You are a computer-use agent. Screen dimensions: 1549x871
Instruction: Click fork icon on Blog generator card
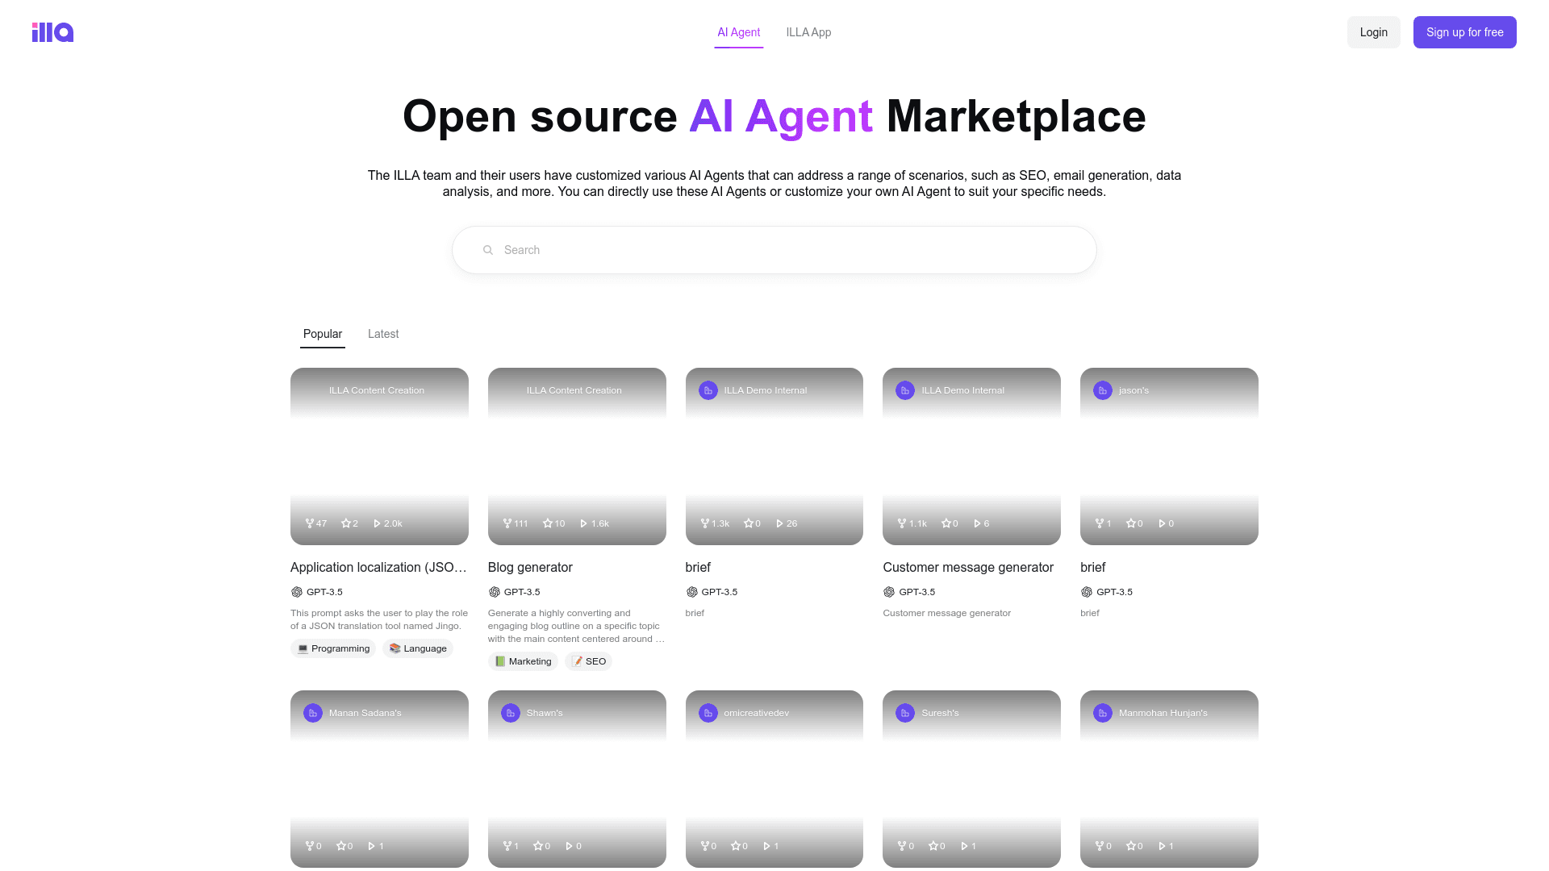507,523
